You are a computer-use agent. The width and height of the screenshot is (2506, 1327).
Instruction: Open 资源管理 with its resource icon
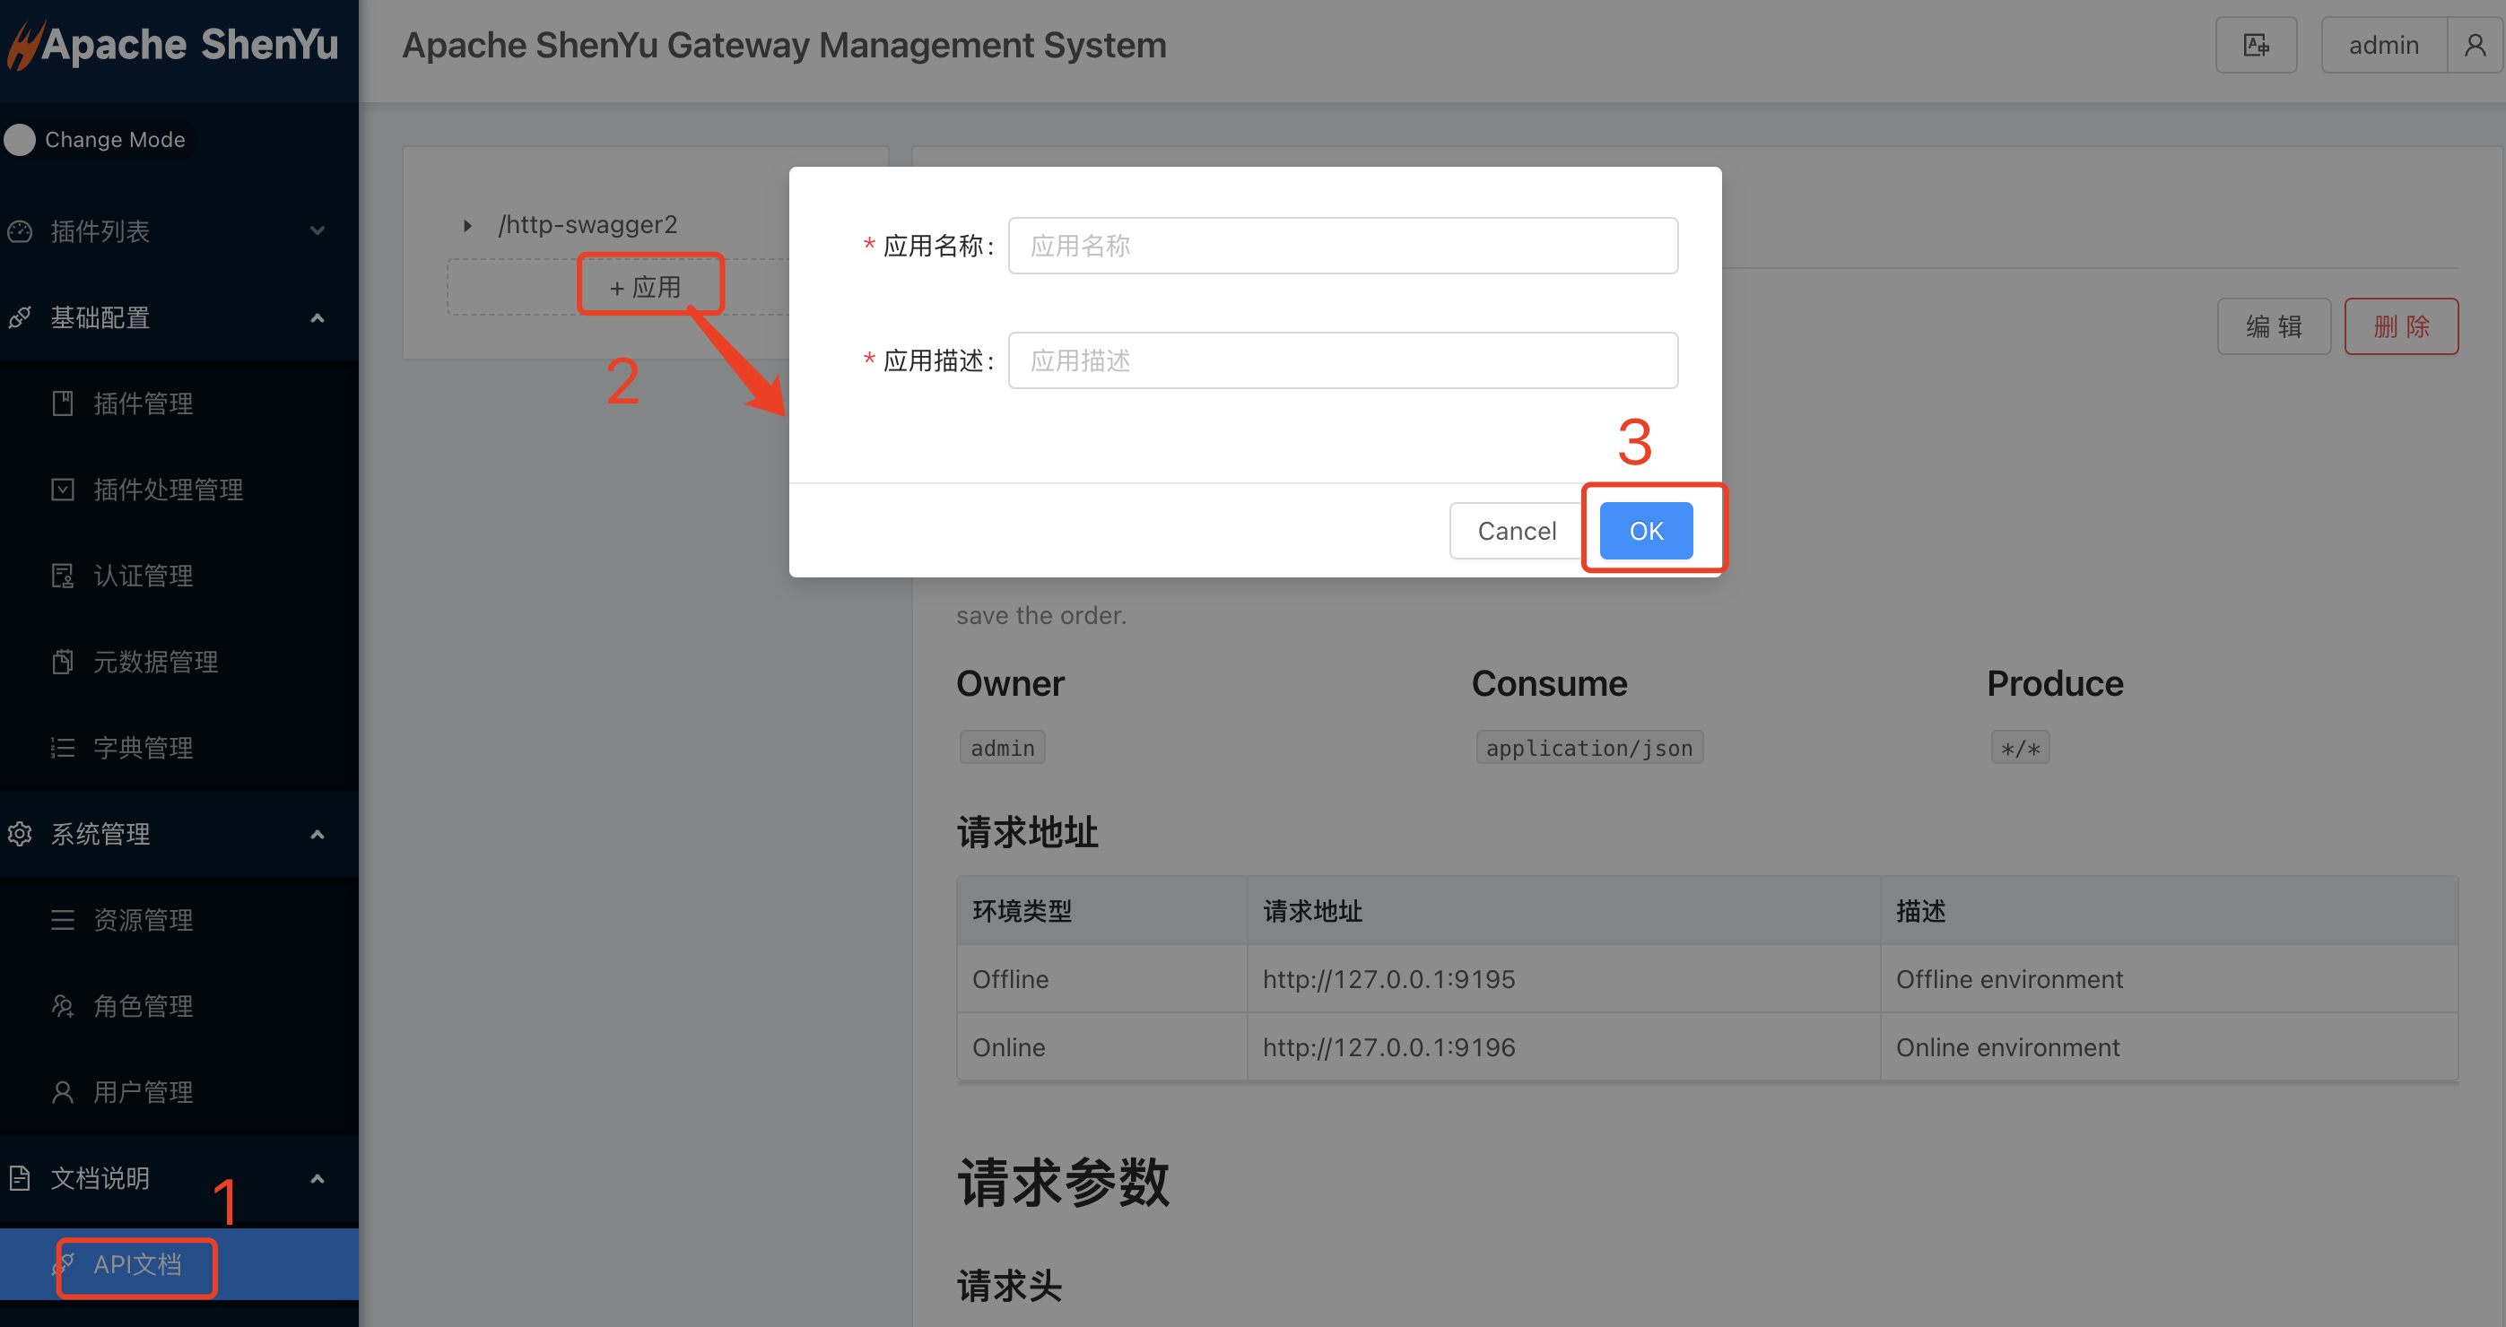click(x=62, y=920)
